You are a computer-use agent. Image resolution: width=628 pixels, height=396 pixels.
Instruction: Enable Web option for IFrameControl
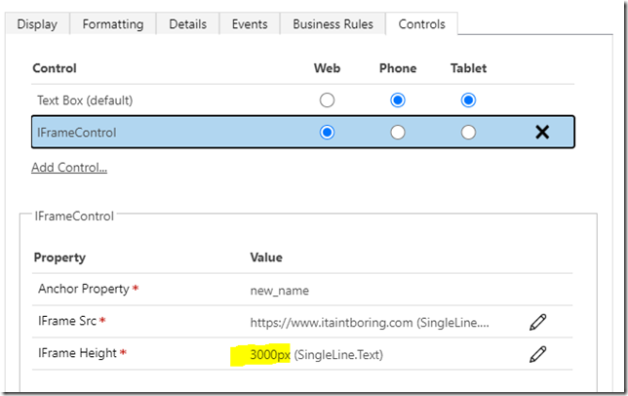pos(327,132)
